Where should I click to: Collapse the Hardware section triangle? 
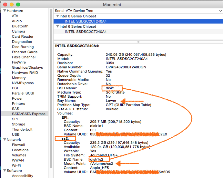pos(5,11)
